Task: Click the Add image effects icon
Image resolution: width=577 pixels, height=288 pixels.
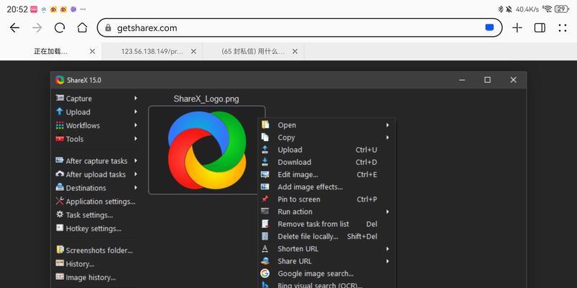Action: click(265, 186)
